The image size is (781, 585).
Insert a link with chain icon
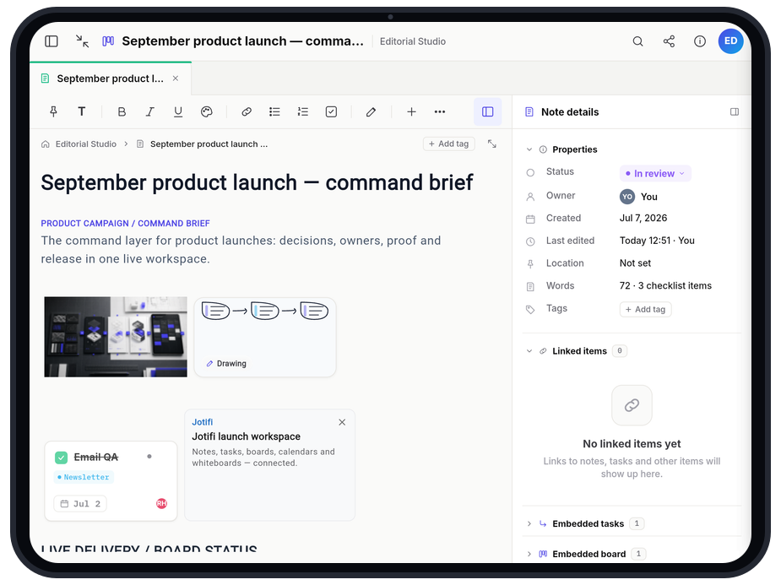[247, 112]
